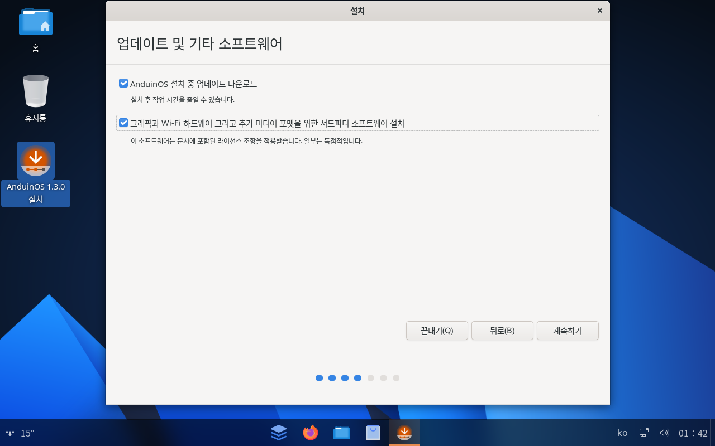
Task: Close the 설치 installer window
Action: pyautogui.click(x=600, y=11)
